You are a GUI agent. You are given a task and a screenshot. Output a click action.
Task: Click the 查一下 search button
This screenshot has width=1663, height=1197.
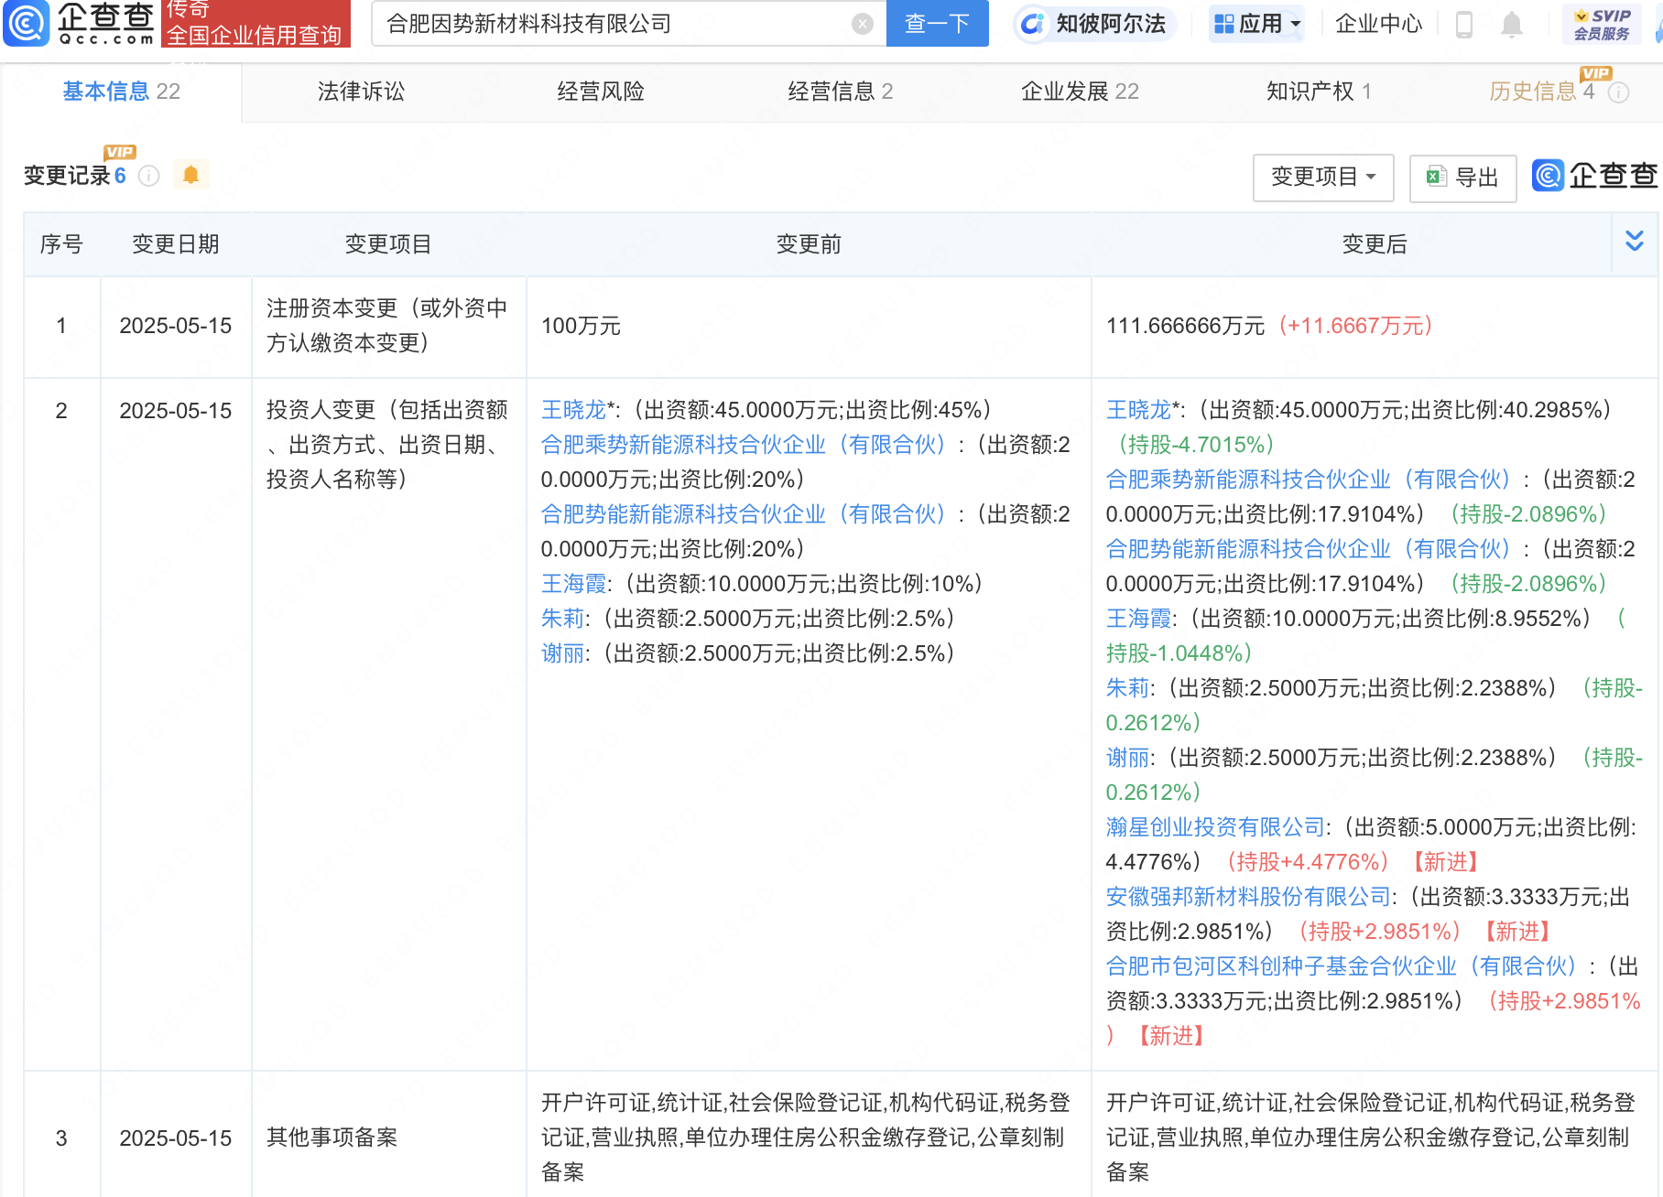pos(937,23)
